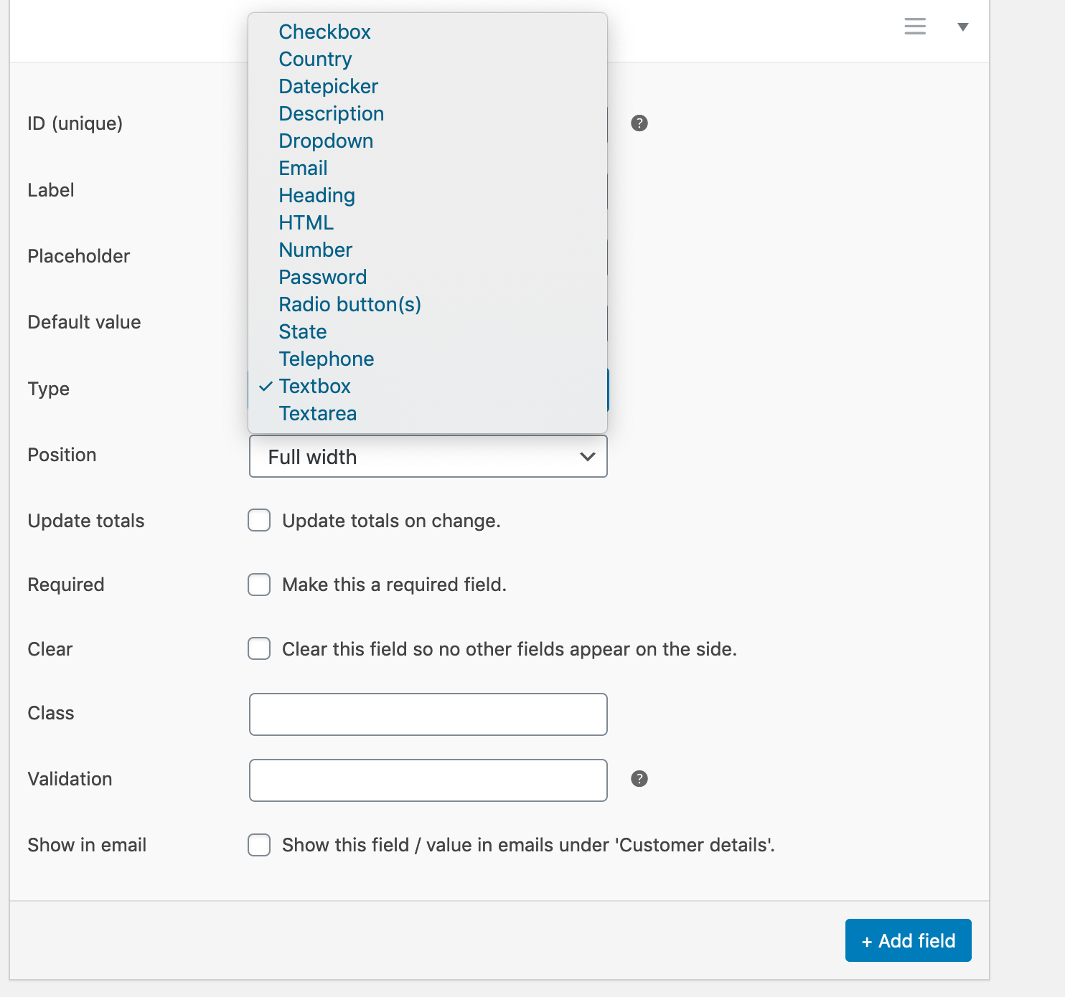1065x997 pixels.
Task: Enable 'Make this a required field'
Action: (258, 585)
